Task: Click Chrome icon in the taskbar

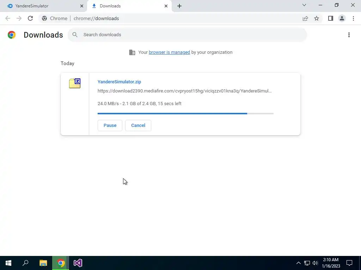Action: 61,263
